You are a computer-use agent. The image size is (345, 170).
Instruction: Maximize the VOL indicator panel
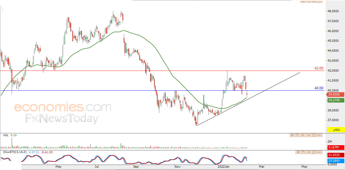coord(297,135)
